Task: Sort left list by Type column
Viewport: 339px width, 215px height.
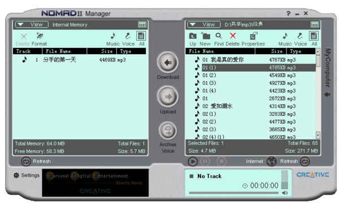Action: [131, 51]
